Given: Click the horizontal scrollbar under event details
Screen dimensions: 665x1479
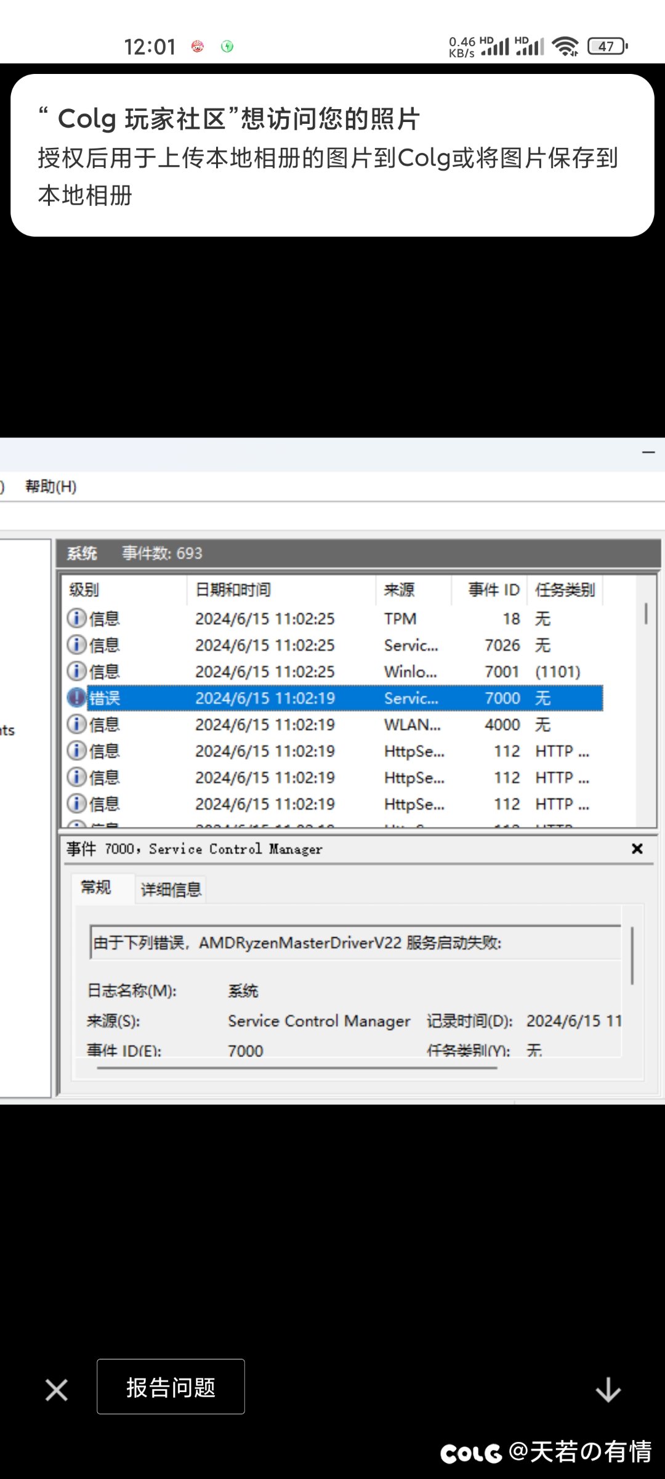Looking at the screenshot, I should tap(297, 1067).
